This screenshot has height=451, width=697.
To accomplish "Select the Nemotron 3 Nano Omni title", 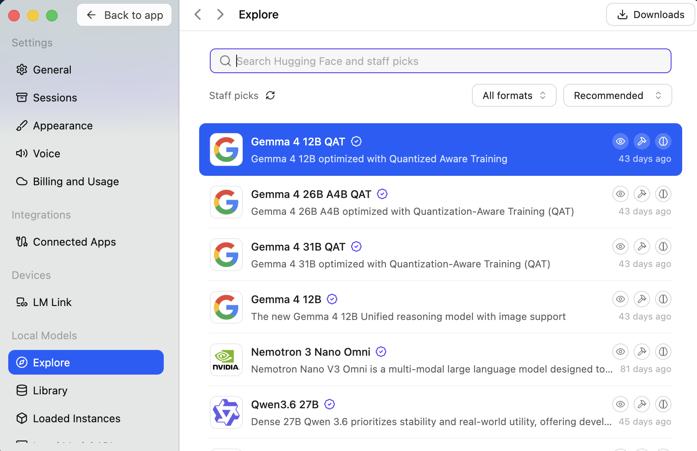I will pos(311,352).
